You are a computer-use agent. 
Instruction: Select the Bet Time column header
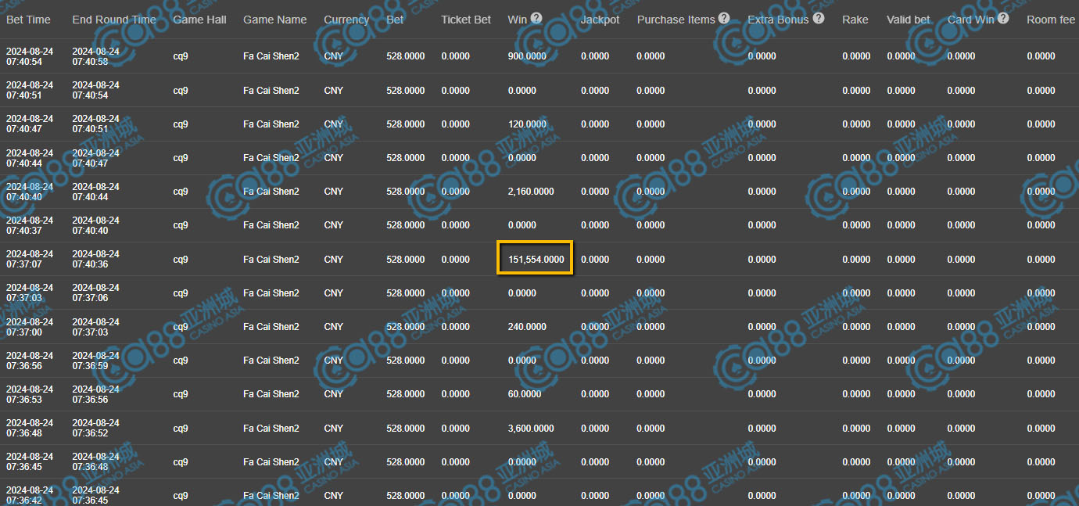[27, 20]
